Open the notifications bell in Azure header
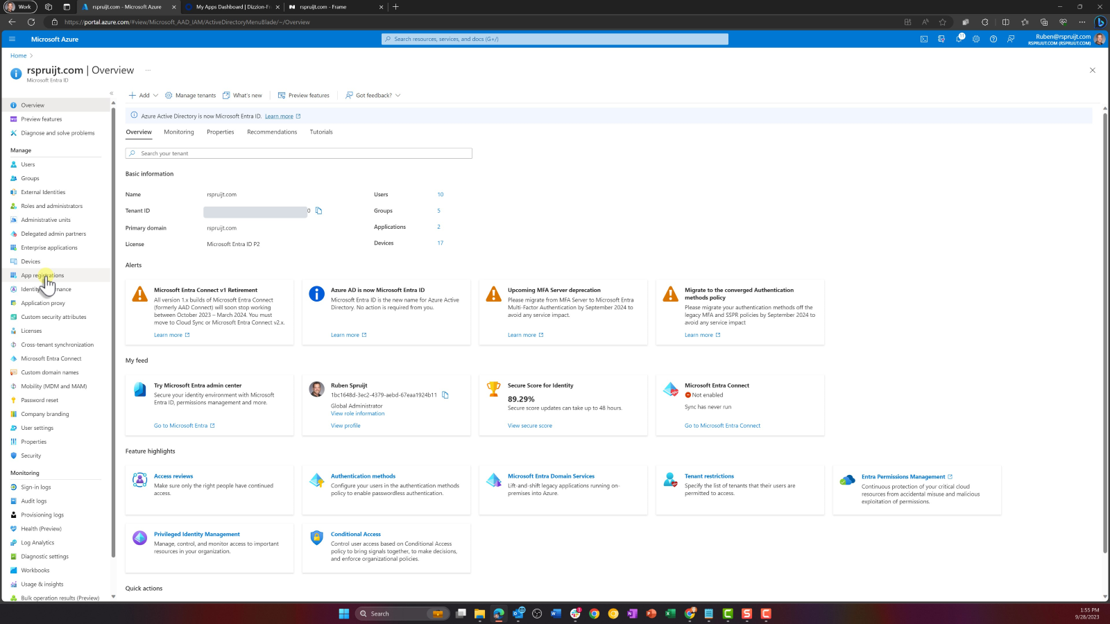Viewport: 1110px width, 624px height. (959, 40)
